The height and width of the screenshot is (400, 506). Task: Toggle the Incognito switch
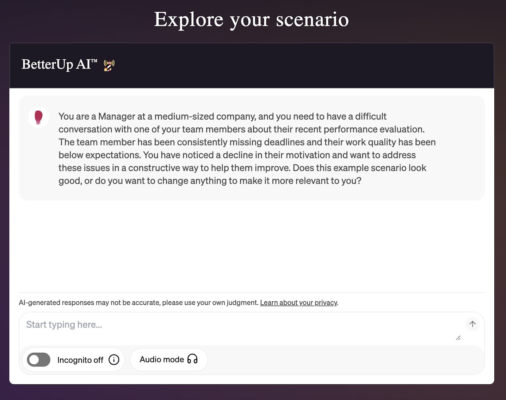(39, 360)
